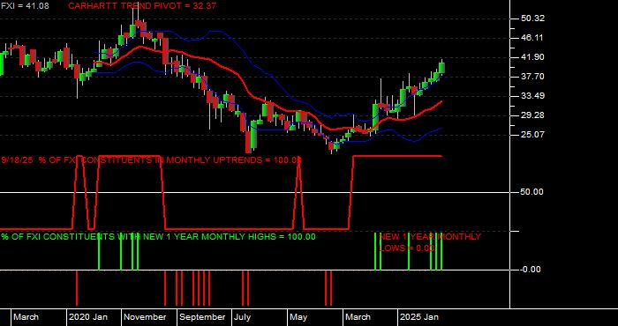
Task: Click the 25.07 price axis value
Action: click(x=533, y=135)
